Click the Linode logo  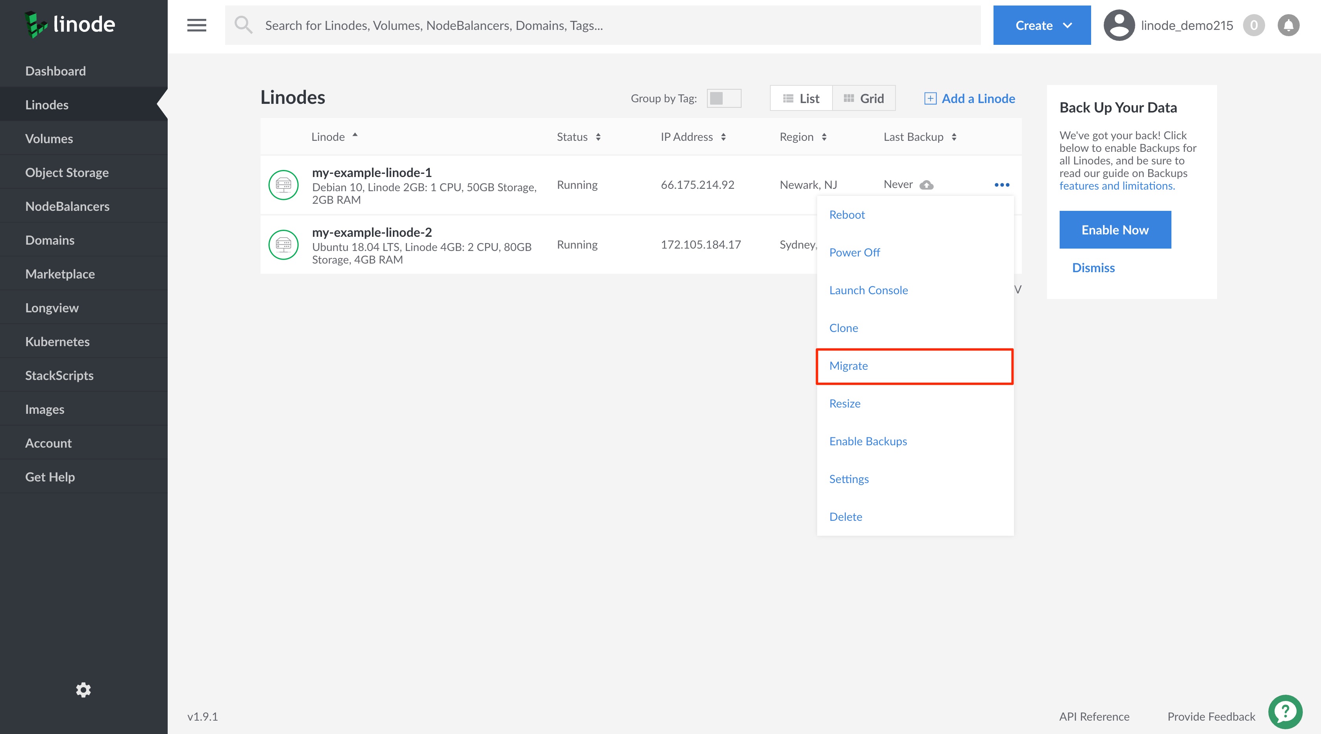(70, 25)
